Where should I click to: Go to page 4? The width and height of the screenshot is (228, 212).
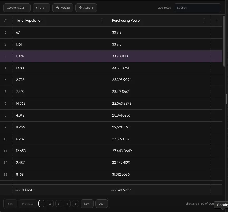point(67,204)
